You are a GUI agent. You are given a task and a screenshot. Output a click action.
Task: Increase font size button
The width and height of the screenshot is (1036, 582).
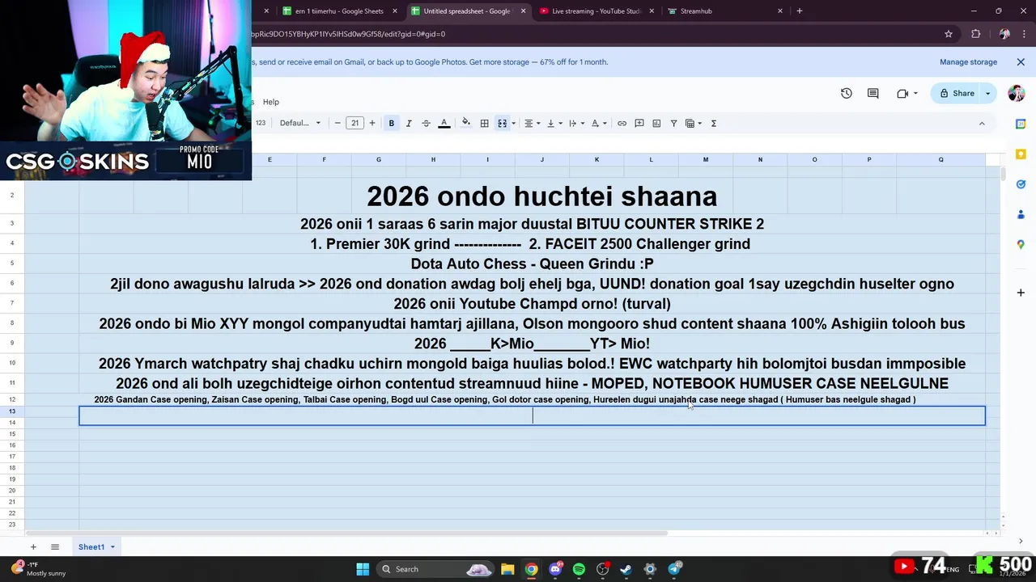pos(372,123)
